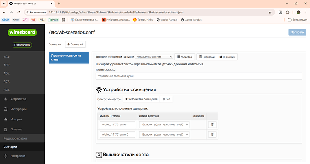Open action logic dropdown for Channel 1
Viewport: 310px width, 164px height.
(x=164, y=124)
